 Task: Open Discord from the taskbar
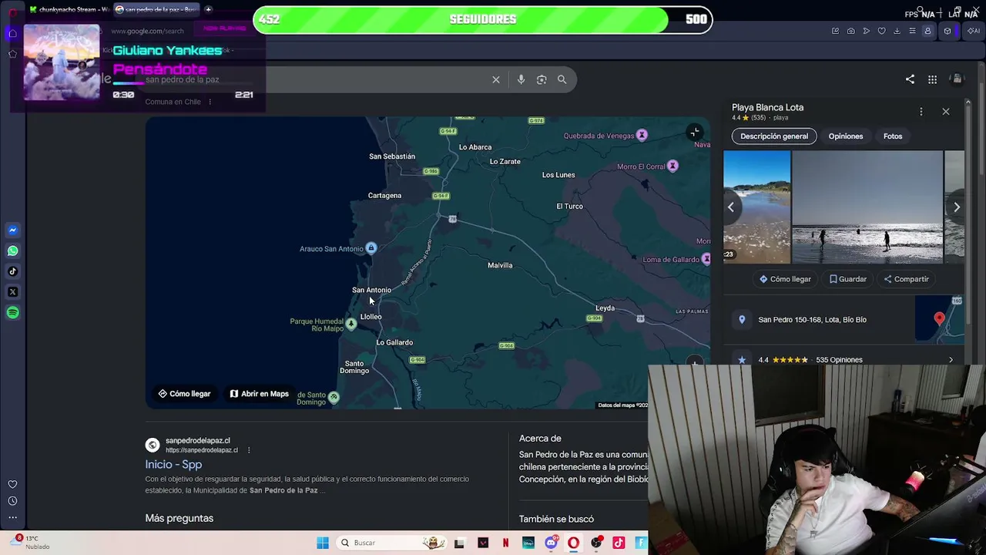point(551,543)
